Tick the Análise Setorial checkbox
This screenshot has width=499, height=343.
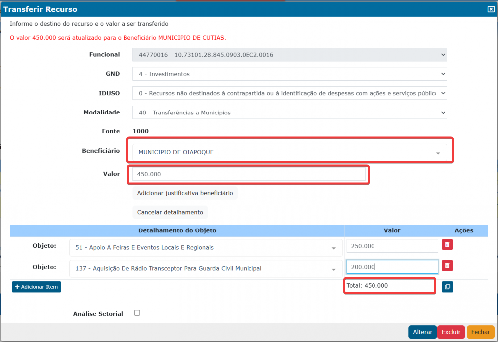click(x=137, y=313)
